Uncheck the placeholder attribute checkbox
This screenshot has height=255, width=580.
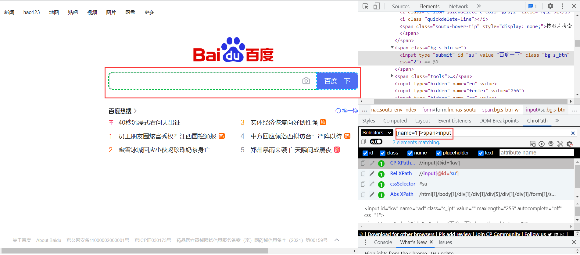point(439,153)
